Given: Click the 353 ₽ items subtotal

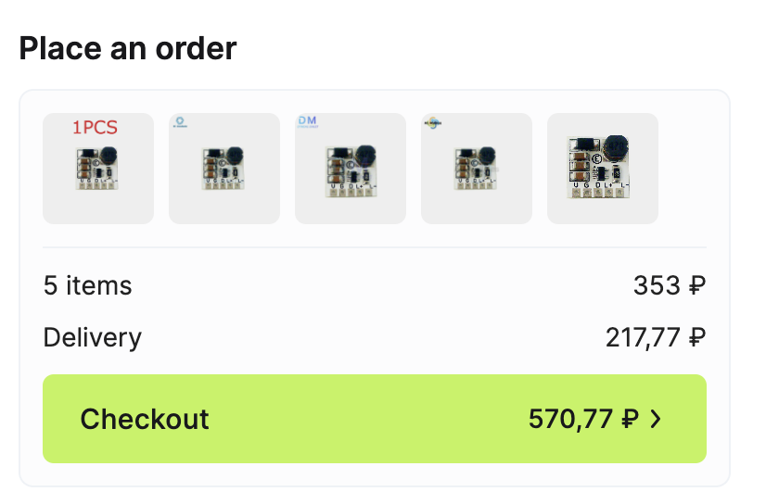Looking at the screenshot, I should [670, 285].
